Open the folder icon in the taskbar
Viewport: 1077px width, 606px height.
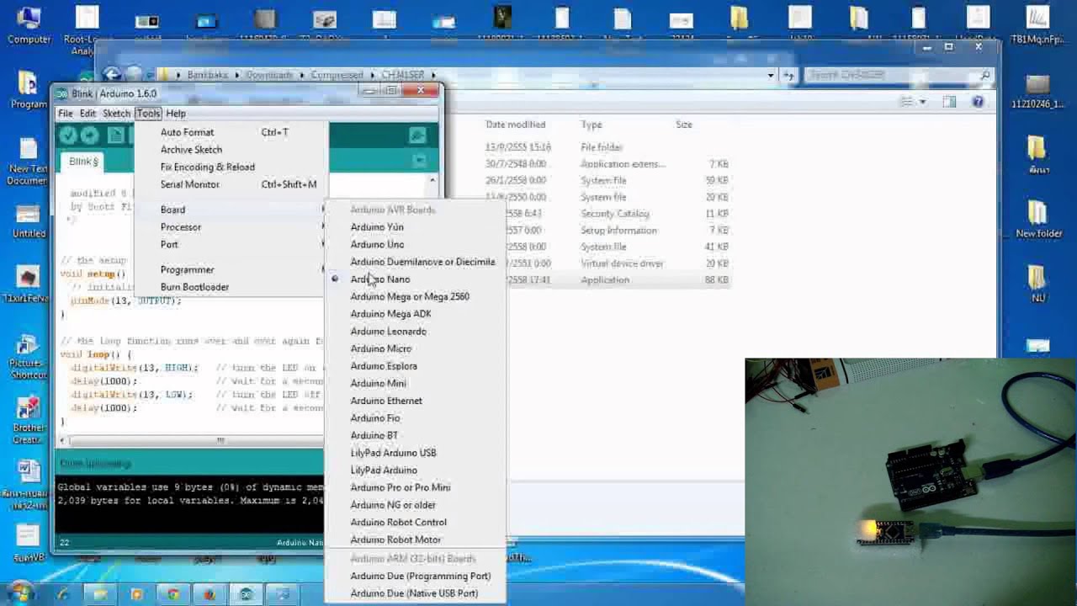(x=100, y=595)
